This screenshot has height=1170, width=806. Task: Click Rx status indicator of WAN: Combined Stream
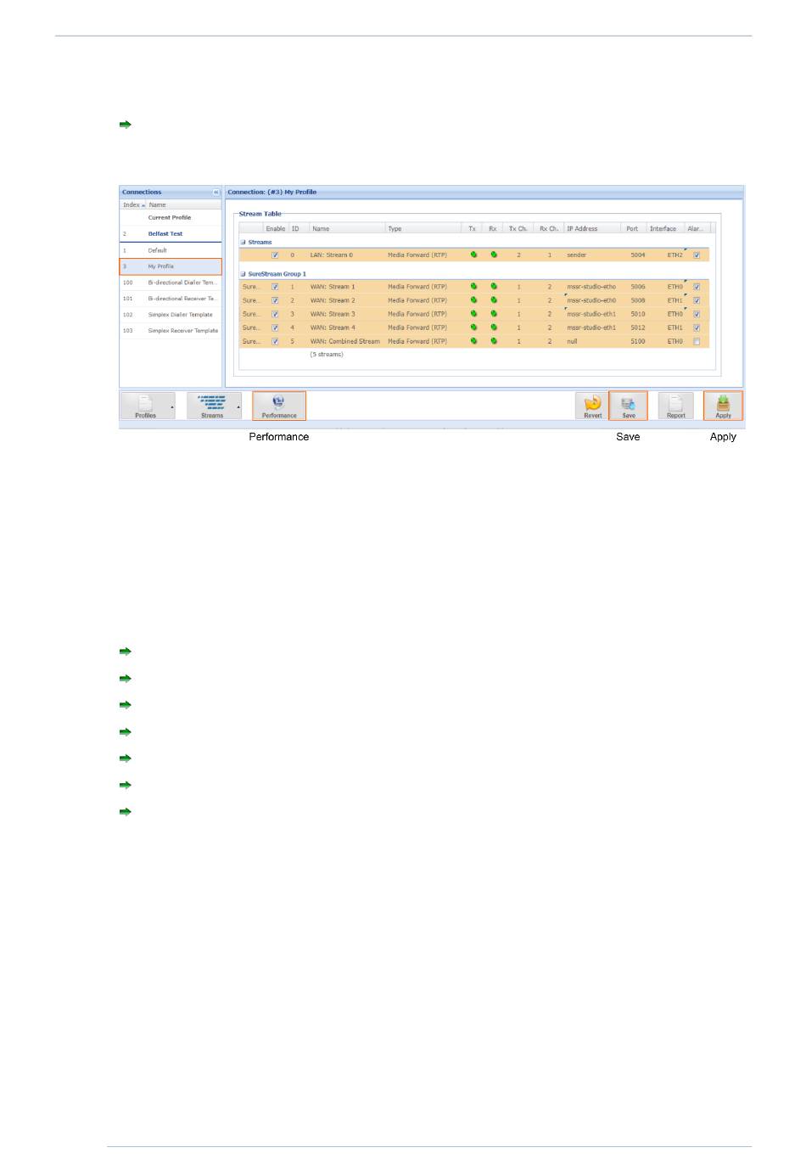click(x=494, y=341)
